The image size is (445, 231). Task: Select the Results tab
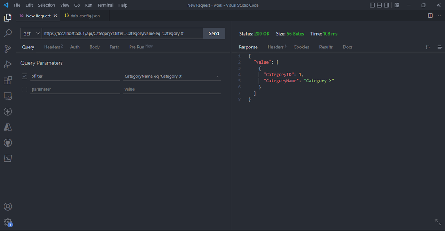pyautogui.click(x=326, y=47)
